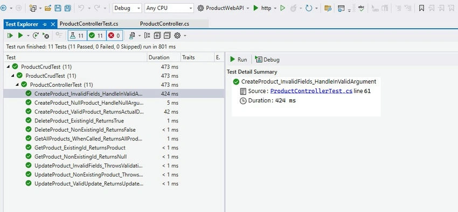This screenshot has width=458, height=212.
Task: Click the Group By hierarchy icon
Action: 148,36
